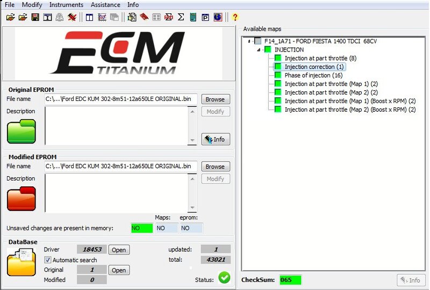The width and height of the screenshot is (430, 290).
Task: Click the yellow DataBase folder icon
Action: click(x=21, y=262)
